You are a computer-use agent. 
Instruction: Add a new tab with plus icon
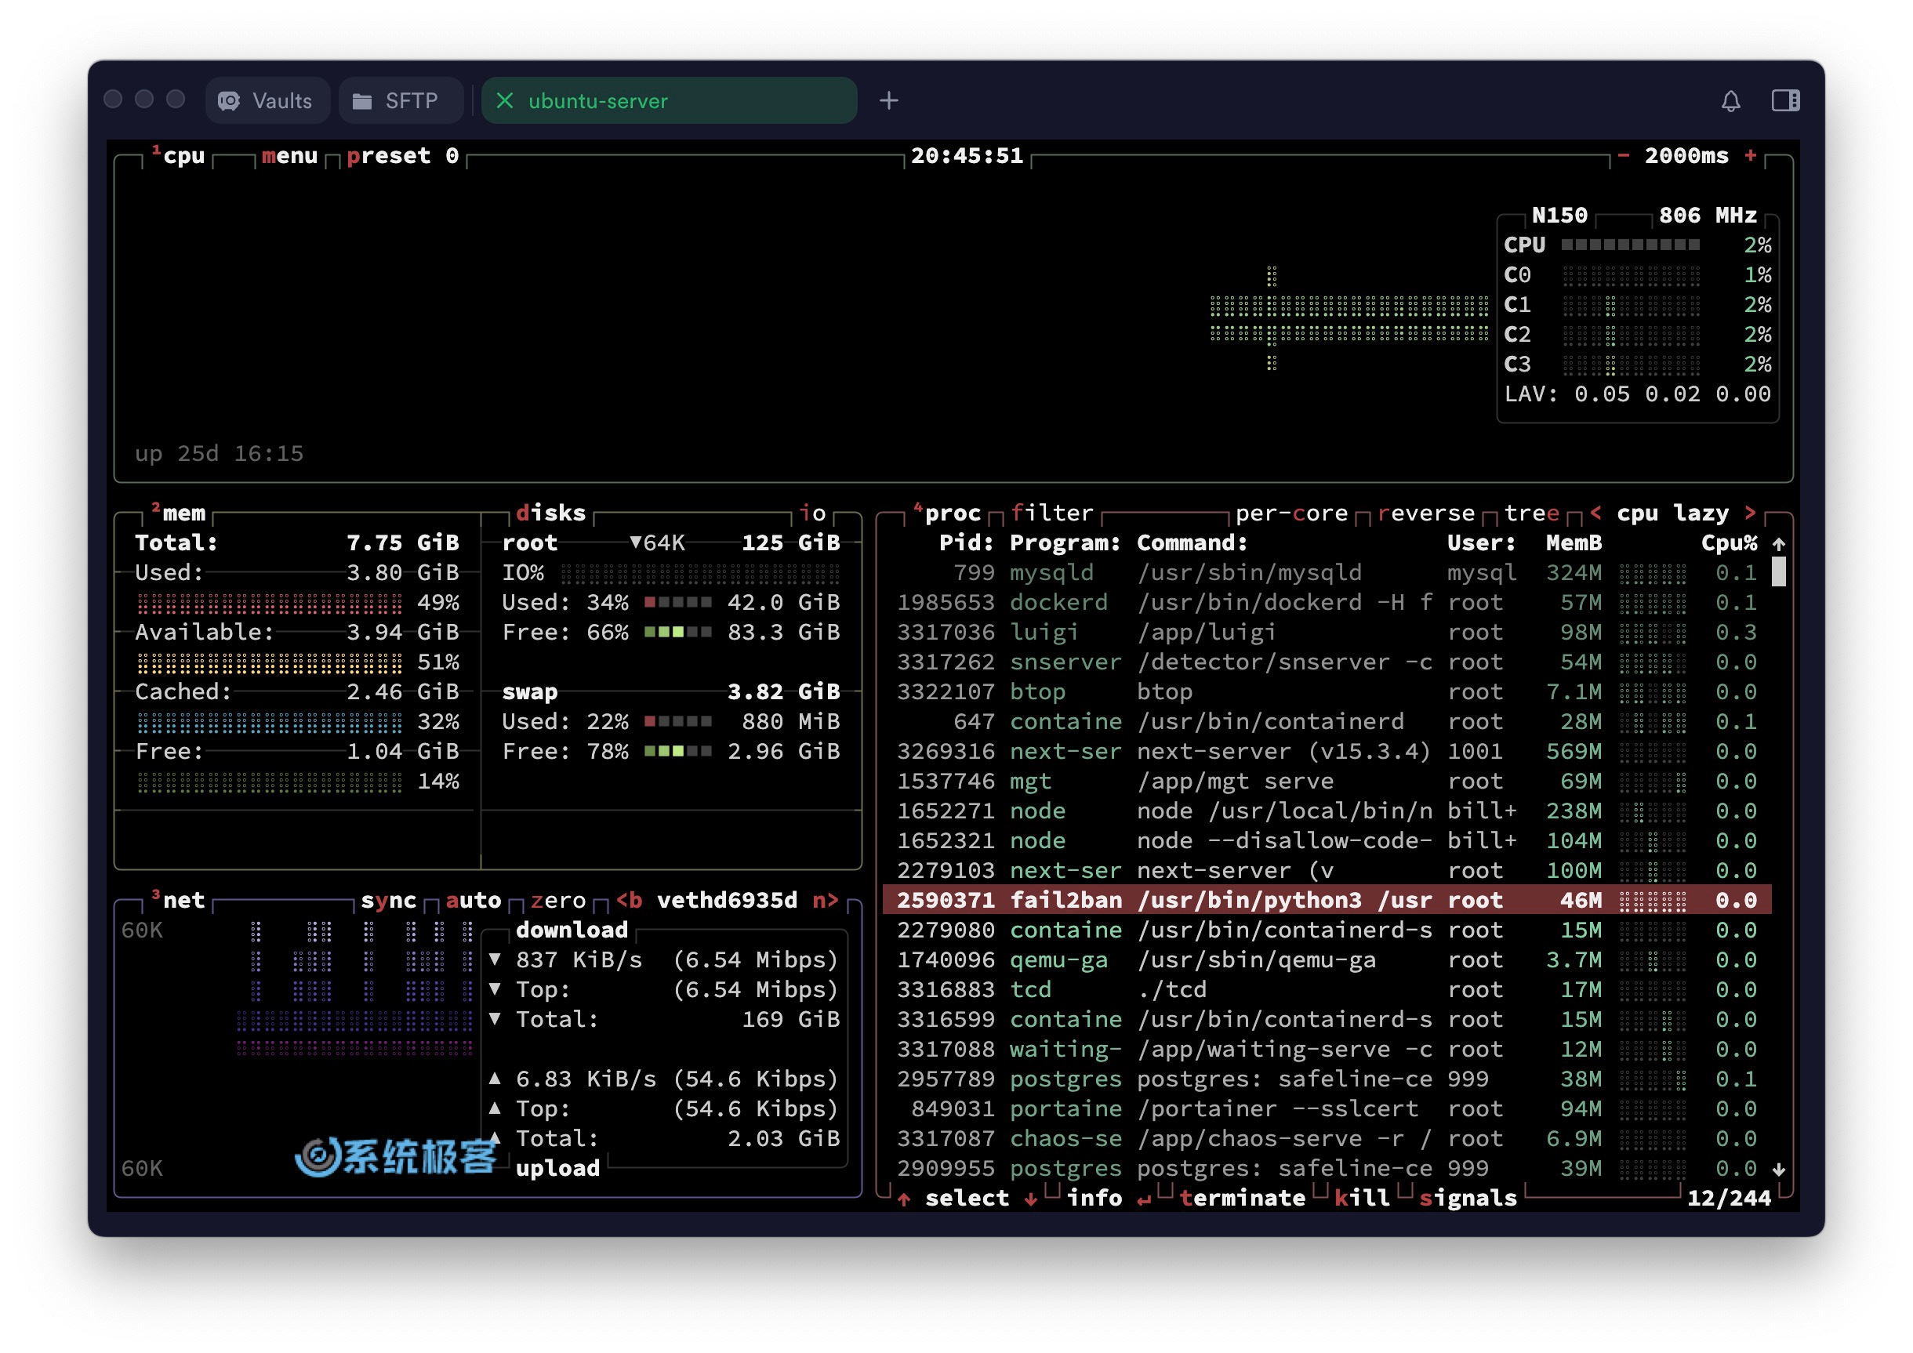[889, 101]
